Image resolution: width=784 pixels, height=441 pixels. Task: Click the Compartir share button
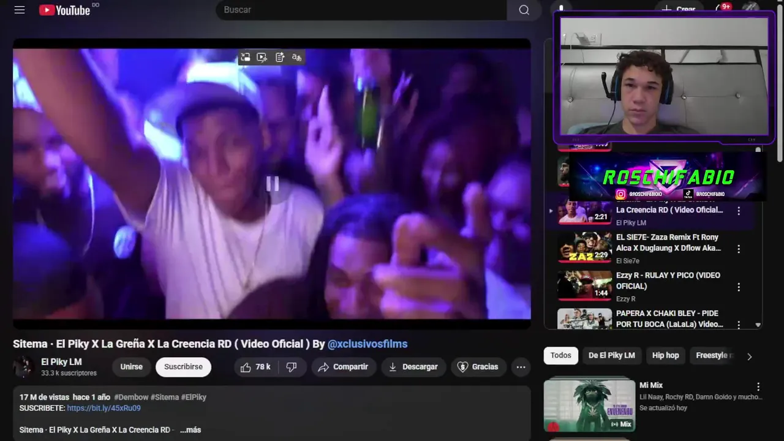coord(343,367)
